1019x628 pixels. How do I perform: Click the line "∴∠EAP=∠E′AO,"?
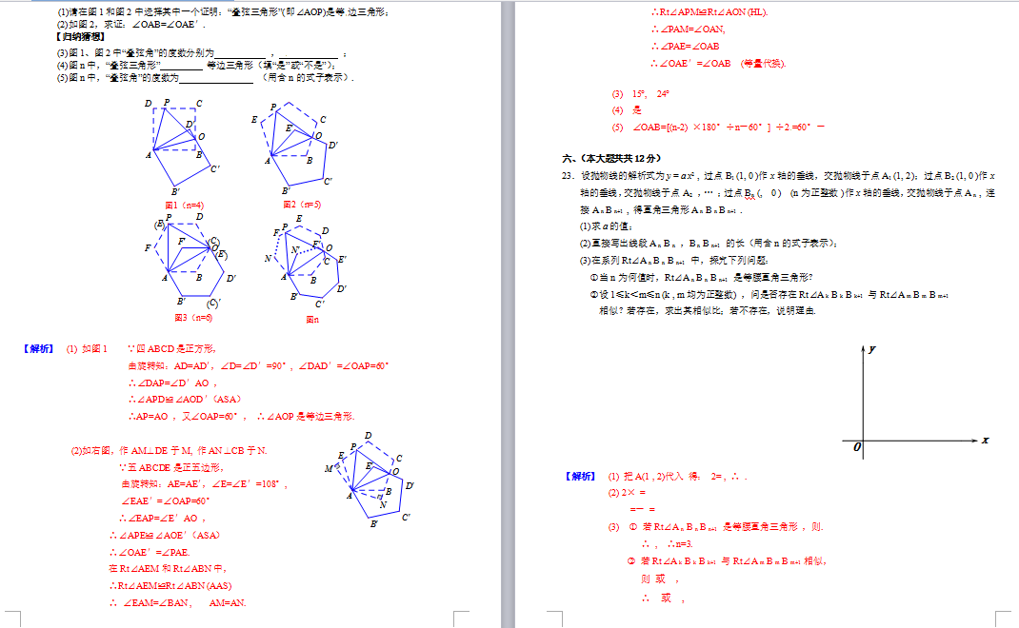tap(163, 519)
